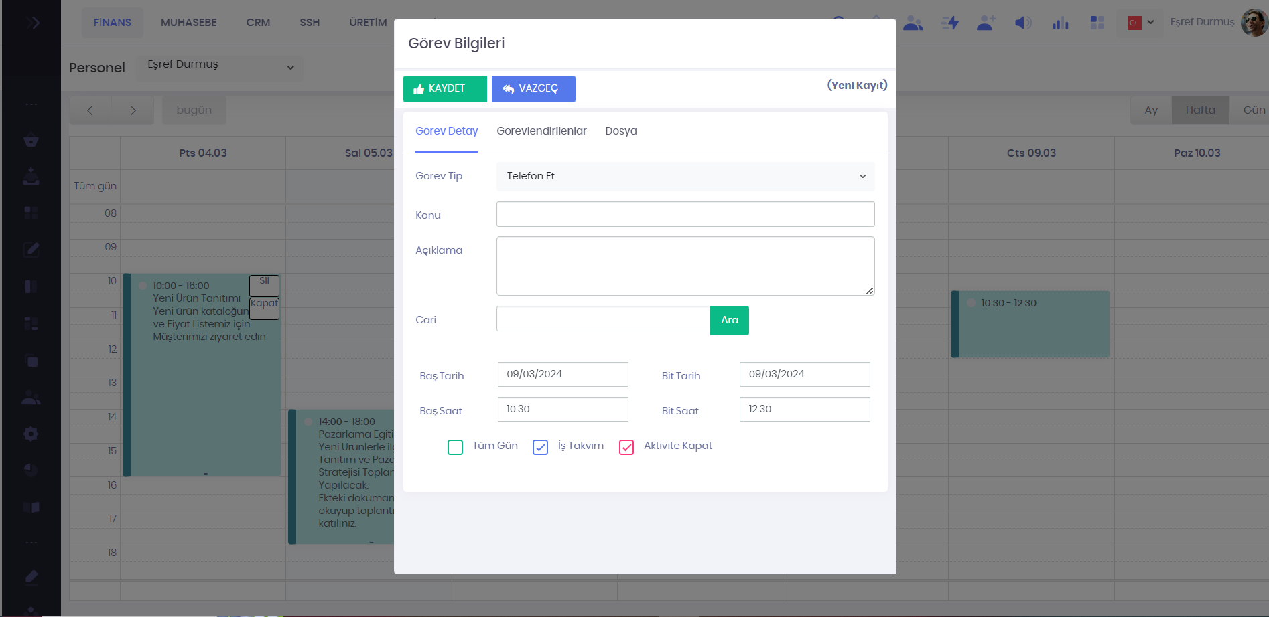Click the add user icon in header
1269x617 pixels.
(986, 23)
